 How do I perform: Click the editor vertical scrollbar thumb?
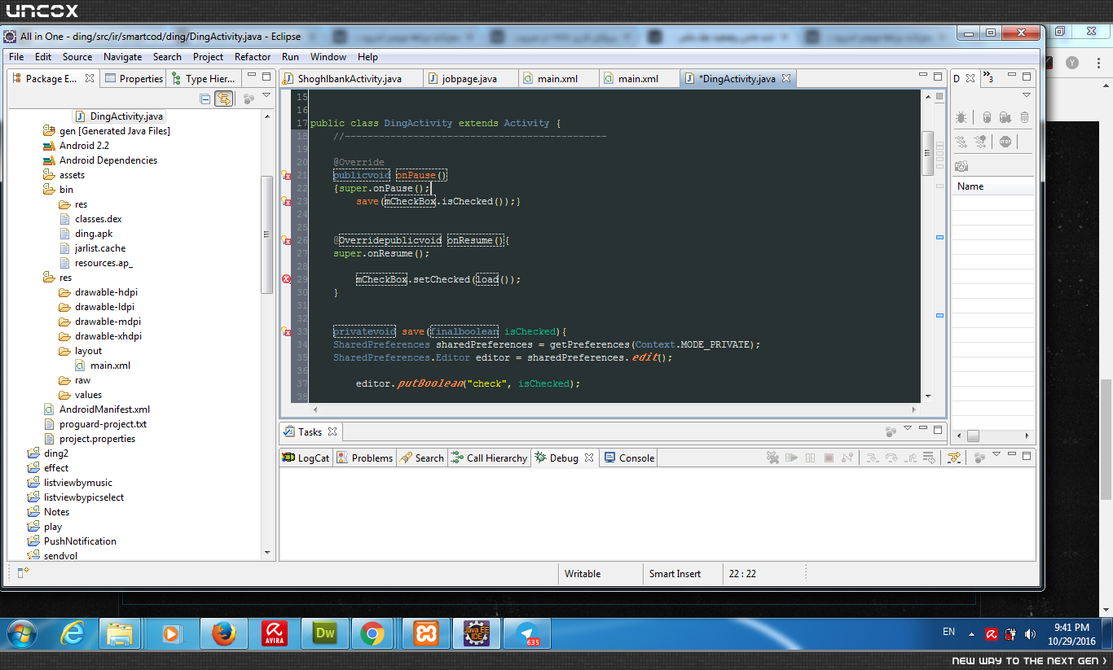(x=927, y=153)
